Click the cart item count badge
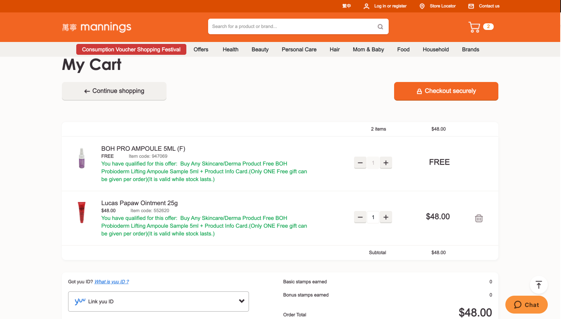 [488, 27]
